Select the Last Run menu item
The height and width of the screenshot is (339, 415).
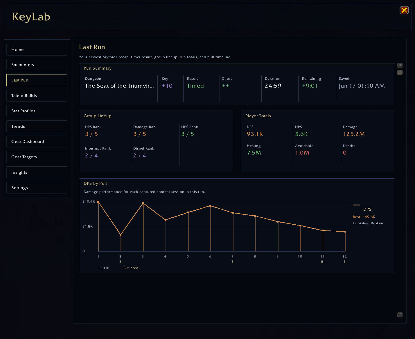pyautogui.click(x=37, y=80)
